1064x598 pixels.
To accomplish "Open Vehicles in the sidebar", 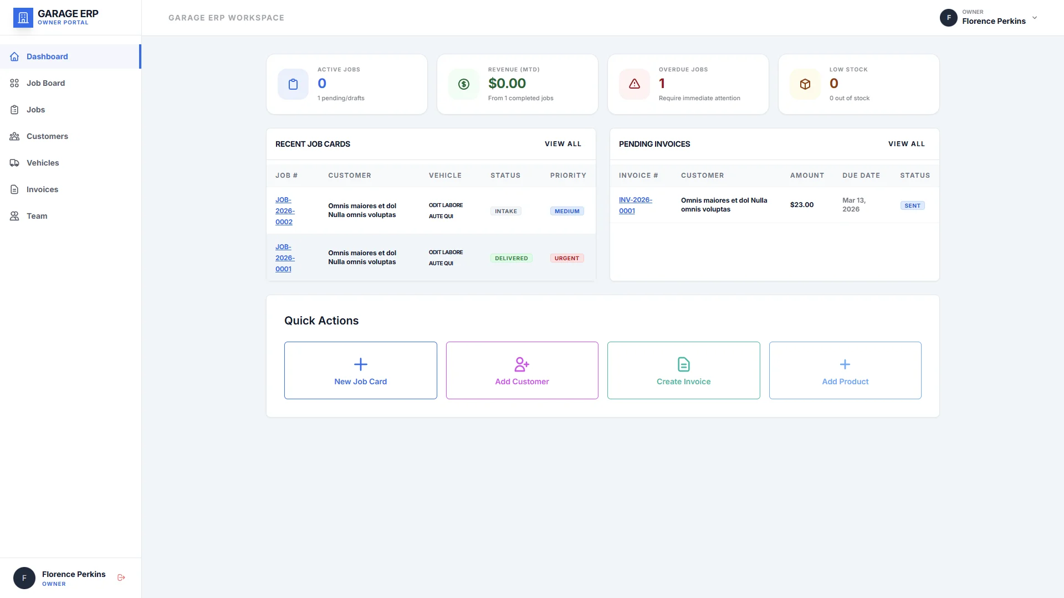I will tap(70, 163).
